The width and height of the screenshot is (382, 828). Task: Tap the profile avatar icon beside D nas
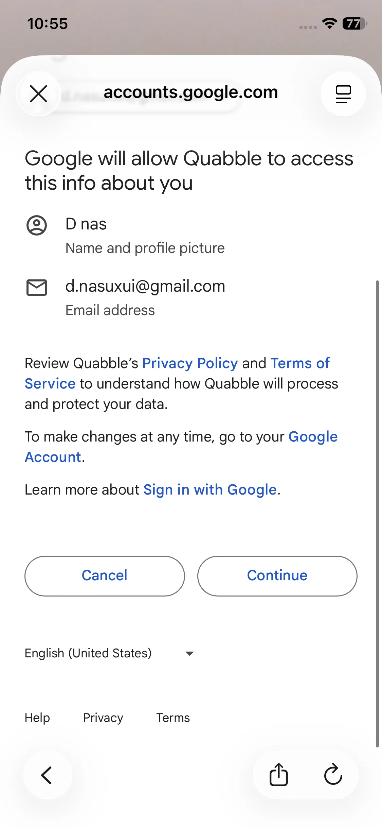37,225
